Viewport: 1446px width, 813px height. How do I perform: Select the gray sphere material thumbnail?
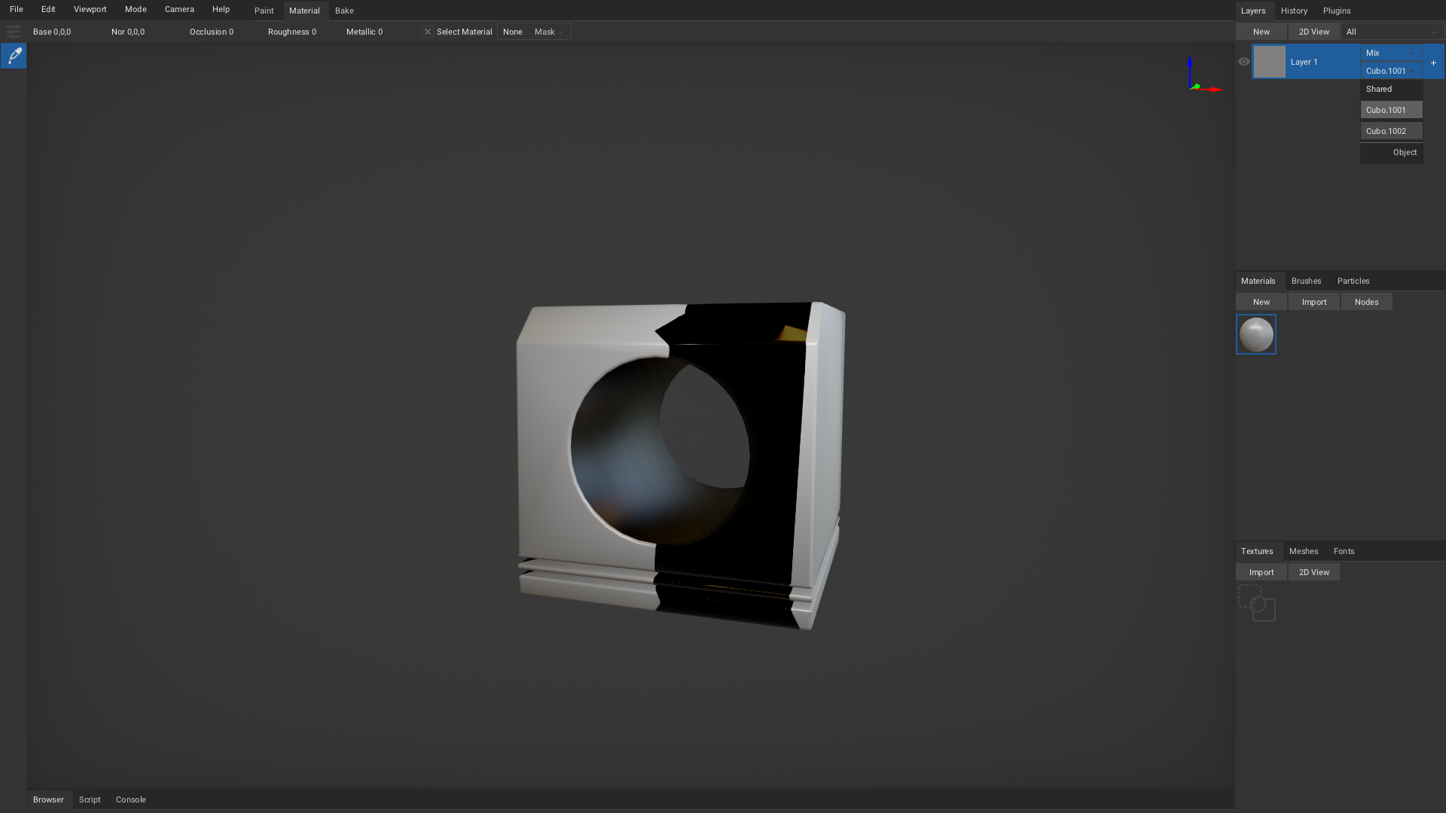pyautogui.click(x=1256, y=334)
